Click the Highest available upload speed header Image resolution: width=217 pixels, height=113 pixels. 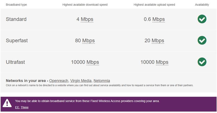(x=154, y=5)
